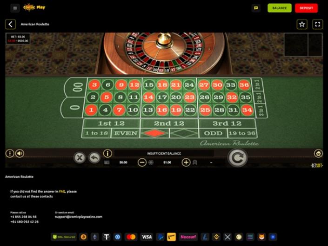Open the FAQ link
The width and height of the screenshot is (328, 246).
pyautogui.click(x=62, y=191)
